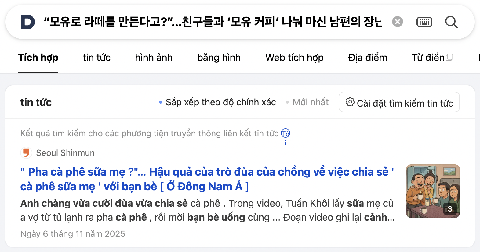Click inside the search input field
The height and width of the screenshot is (252, 480).
[214, 21]
